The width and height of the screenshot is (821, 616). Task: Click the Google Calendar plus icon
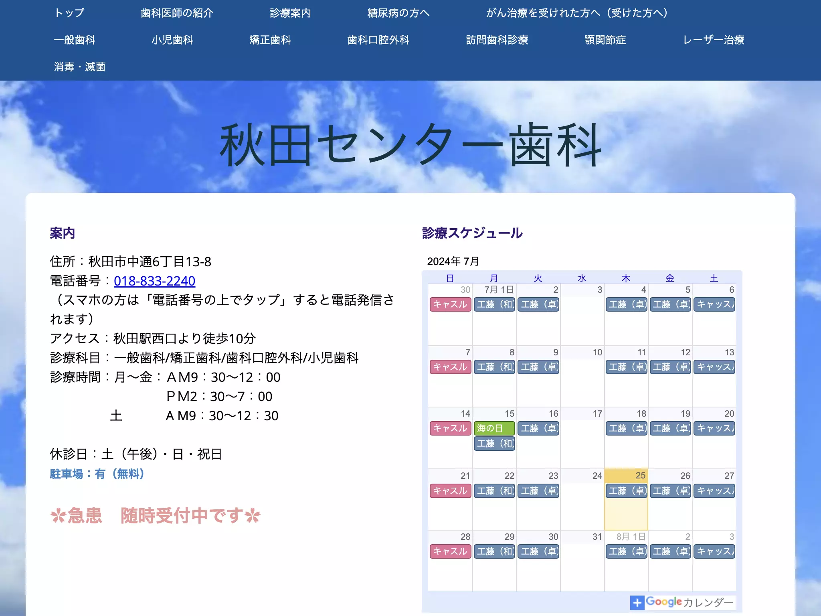[637, 602]
